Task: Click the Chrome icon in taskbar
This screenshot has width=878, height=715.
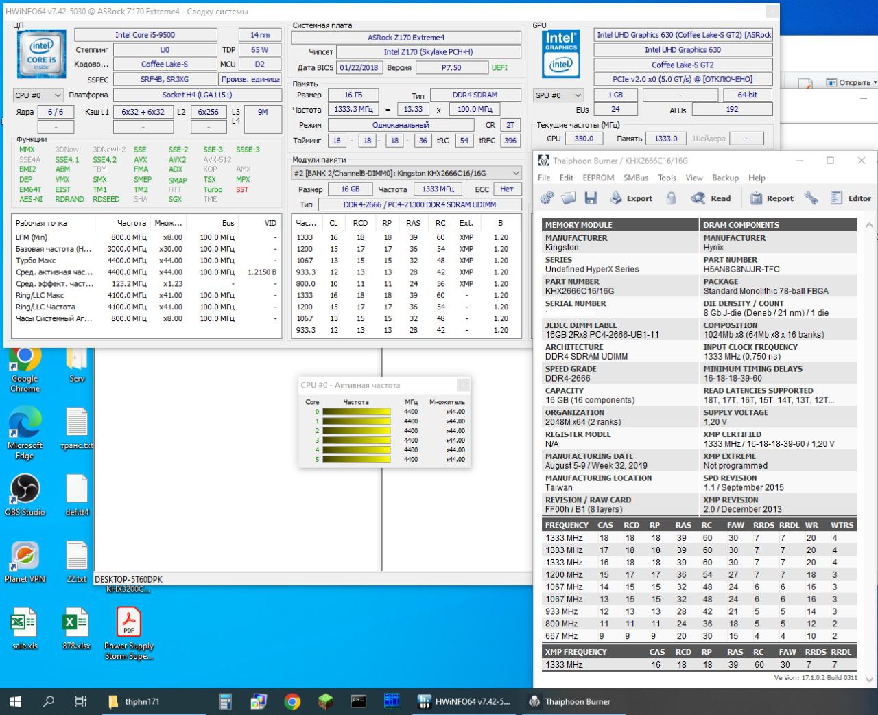Action: tap(292, 701)
